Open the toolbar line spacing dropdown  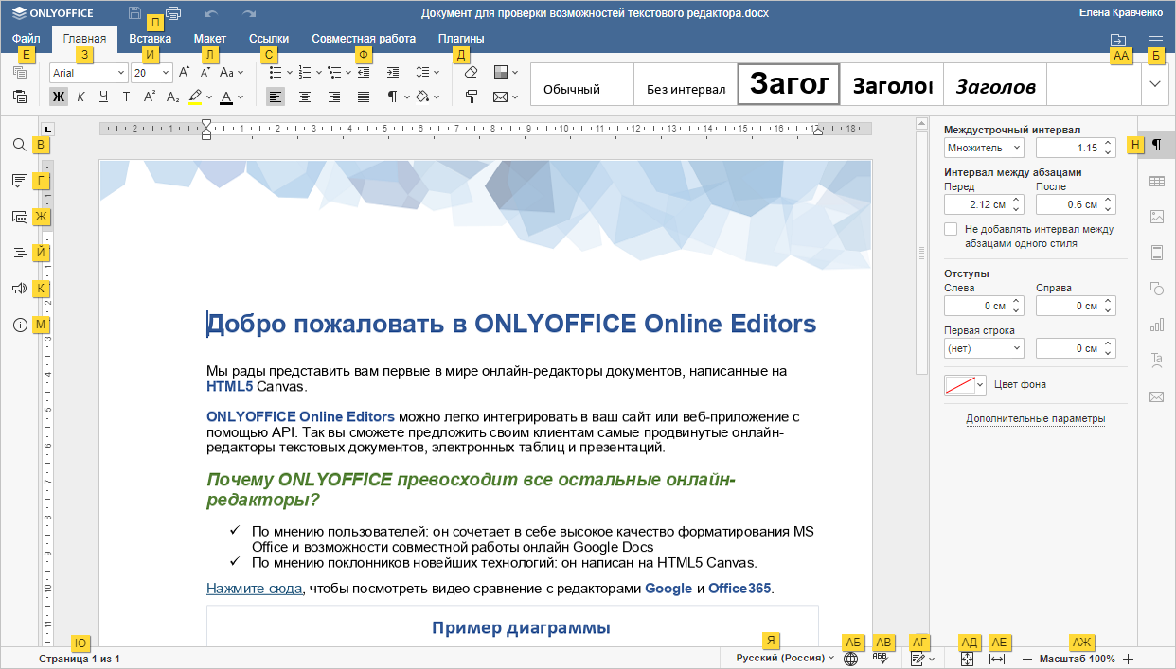[x=428, y=72]
